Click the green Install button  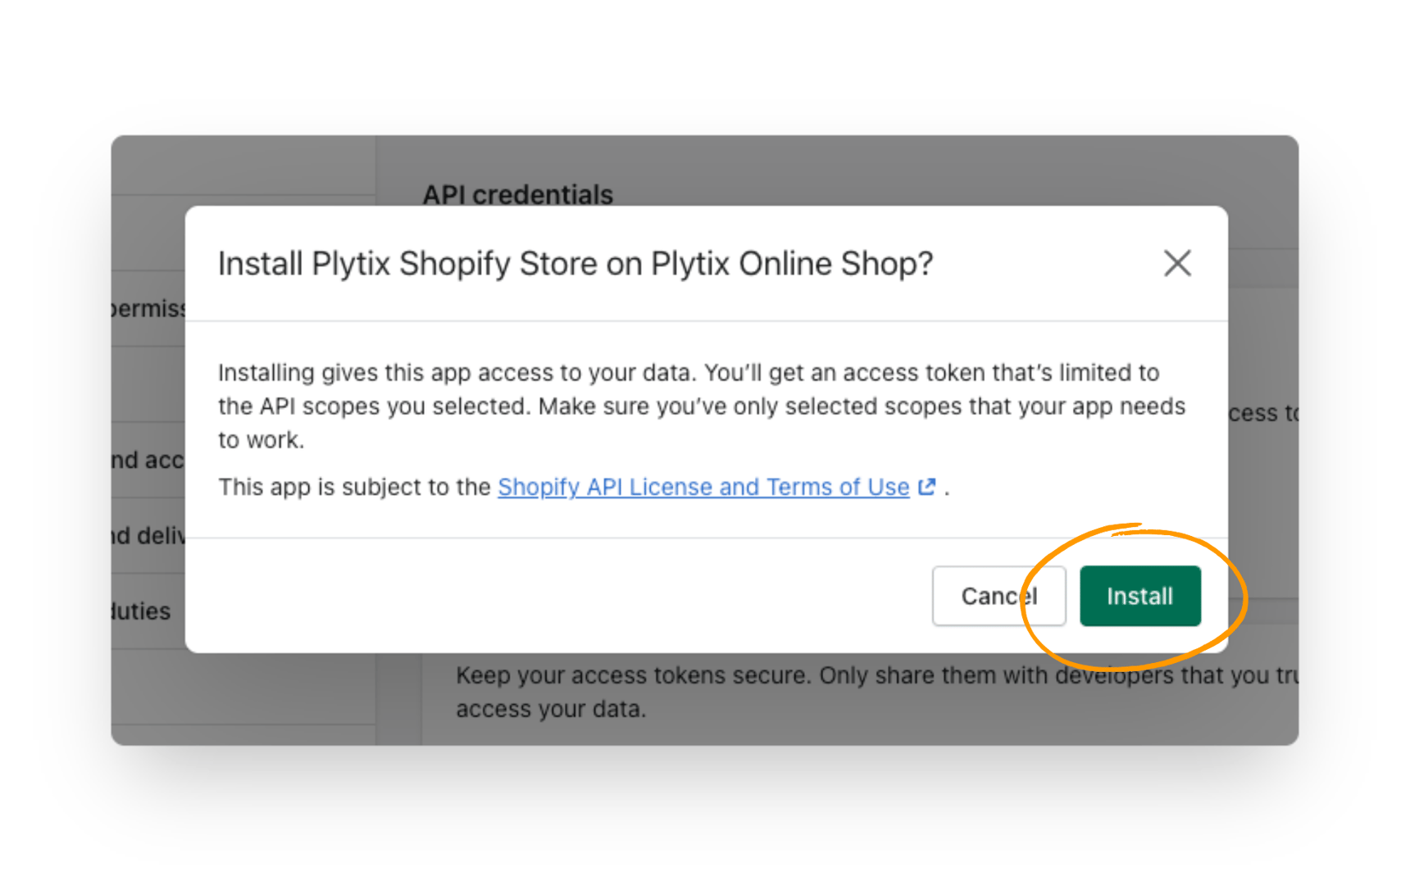pyautogui.click(x=1139, y=596)
